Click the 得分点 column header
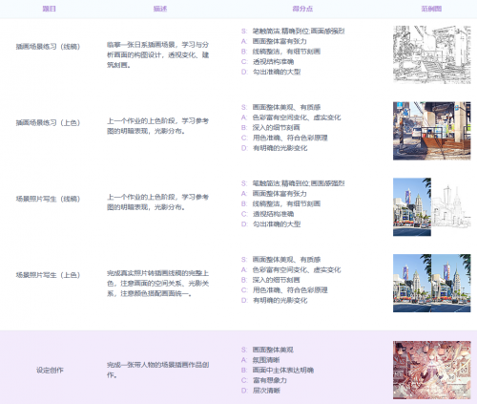This screenshot has height=404, width=477. point(302,9)
